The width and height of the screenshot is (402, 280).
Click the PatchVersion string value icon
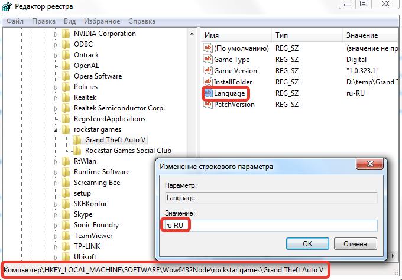coord(208,105)
